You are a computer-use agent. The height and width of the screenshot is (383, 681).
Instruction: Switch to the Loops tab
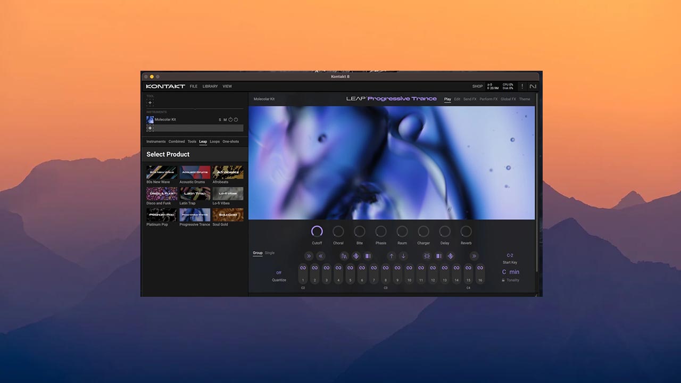[214, 141]
